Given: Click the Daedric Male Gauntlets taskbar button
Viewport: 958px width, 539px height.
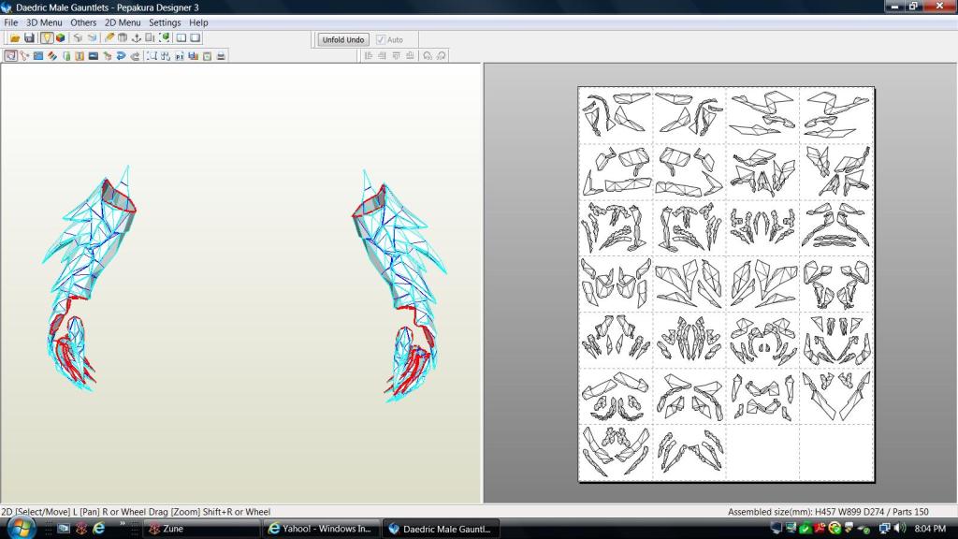Looking at the screenshot, I should pos(442,529).
